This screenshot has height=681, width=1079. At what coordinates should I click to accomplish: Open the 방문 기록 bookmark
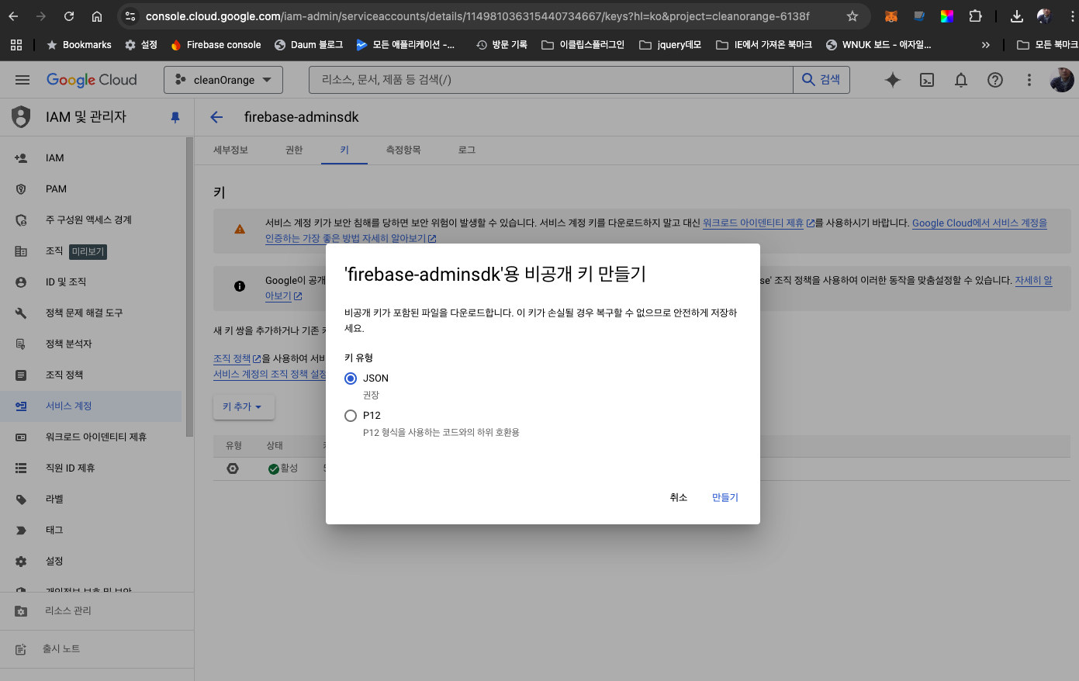click(x=502, y=45)
